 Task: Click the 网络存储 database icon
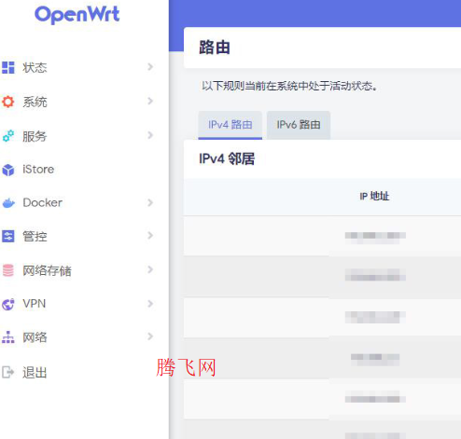[8, 270]
